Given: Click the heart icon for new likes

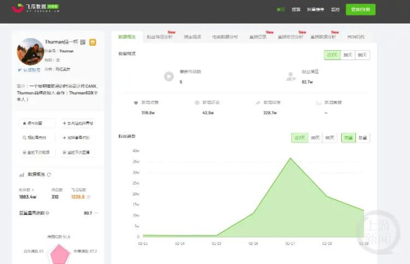Looking at the screenshot, I should 135,102.
